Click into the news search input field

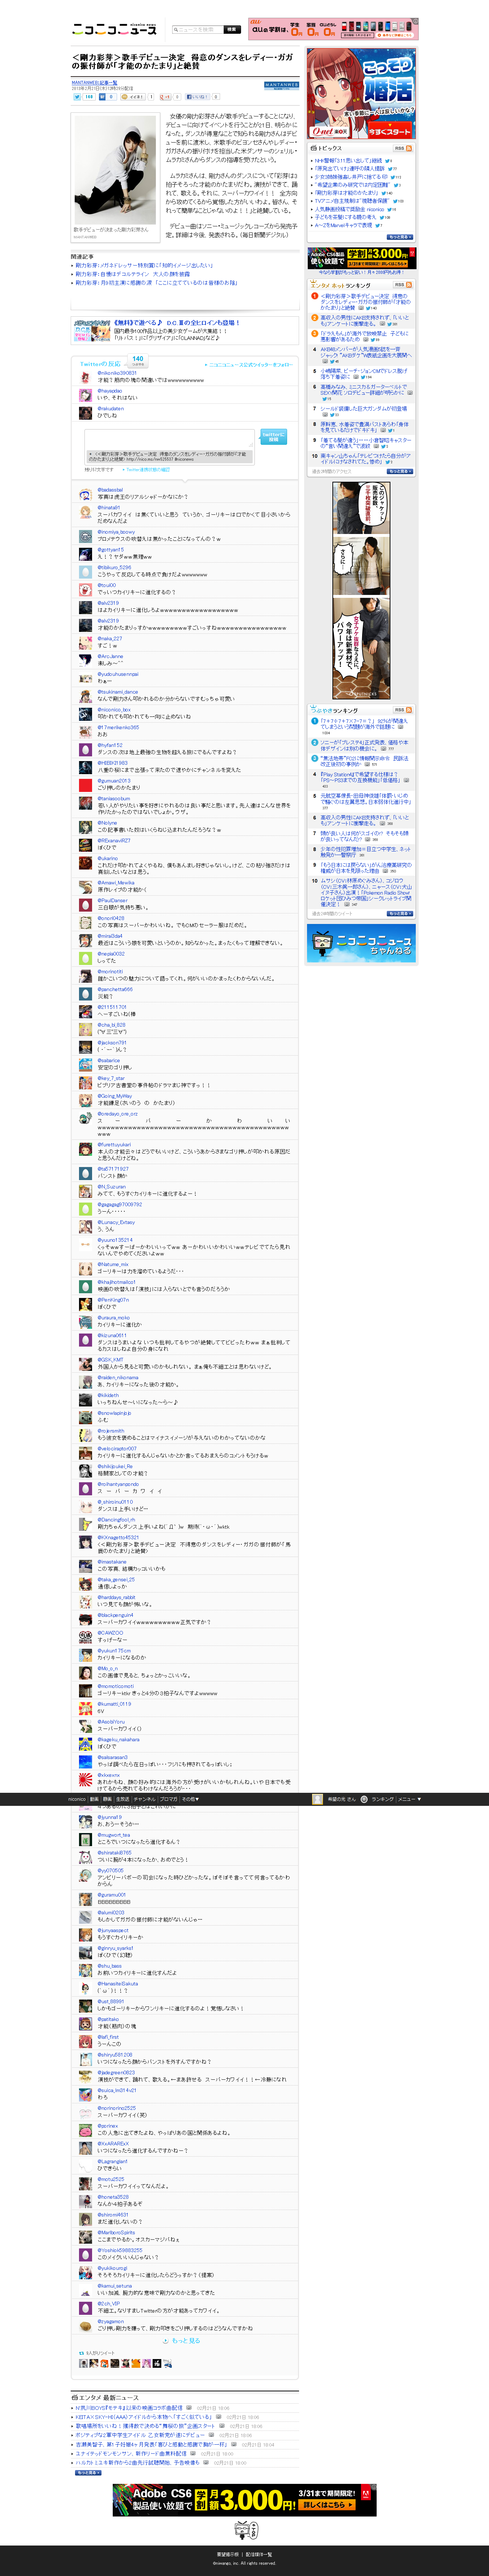pyautogui.click(x=197, y=30)
